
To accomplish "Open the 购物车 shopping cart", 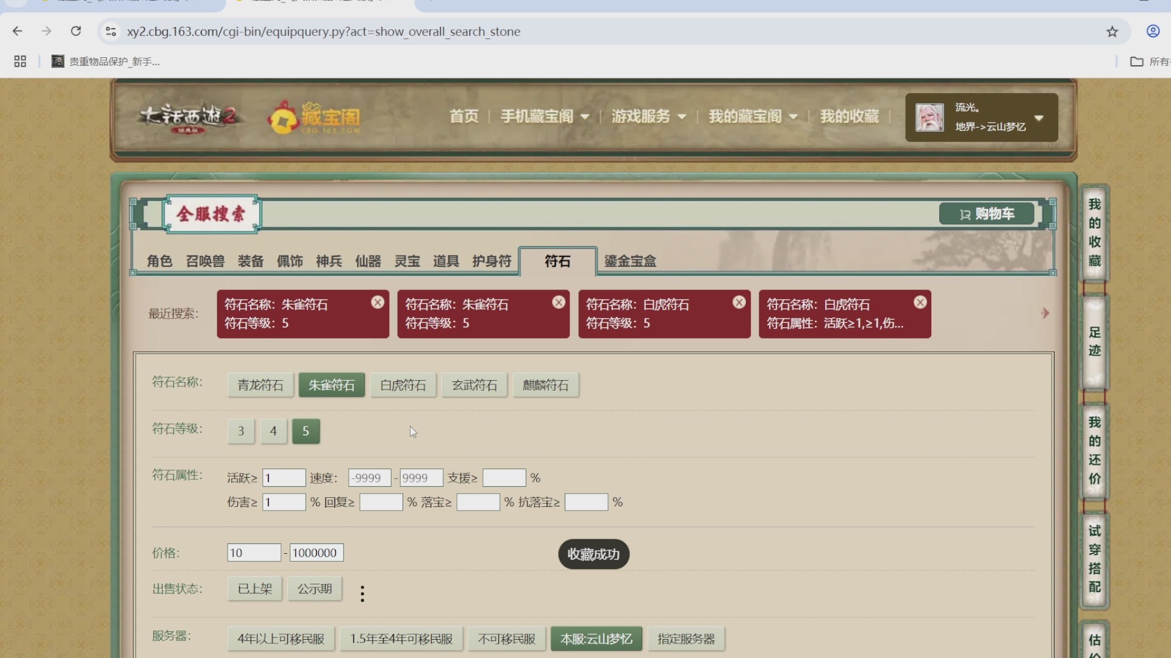I will pyautogui.click(x=987, y=214).
